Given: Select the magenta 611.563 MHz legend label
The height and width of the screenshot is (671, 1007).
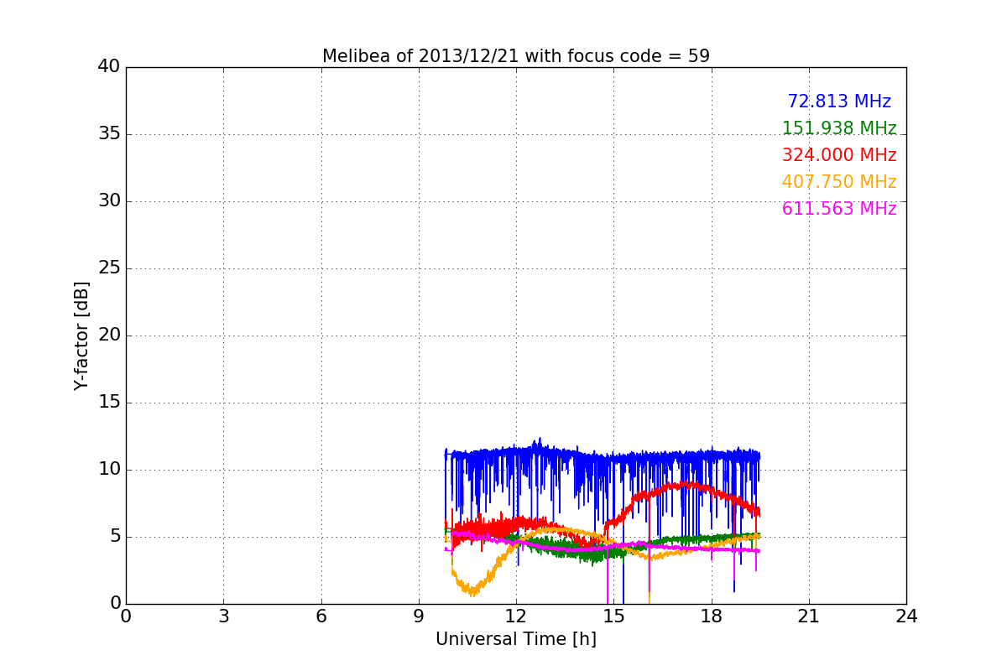Looking at the screenshot, I should click(839, 209).
